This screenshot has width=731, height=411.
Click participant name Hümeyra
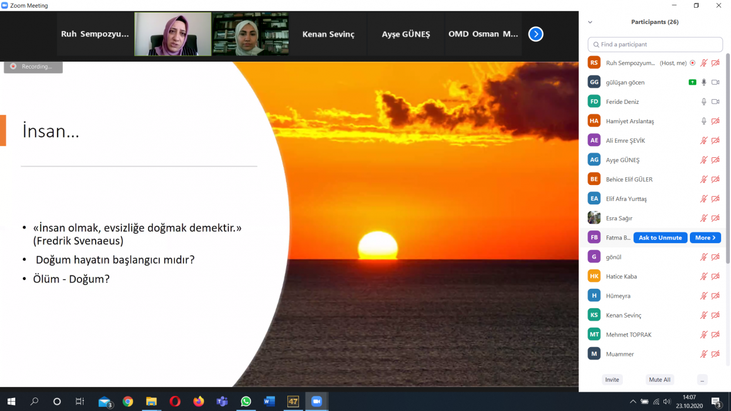[618, 296]
